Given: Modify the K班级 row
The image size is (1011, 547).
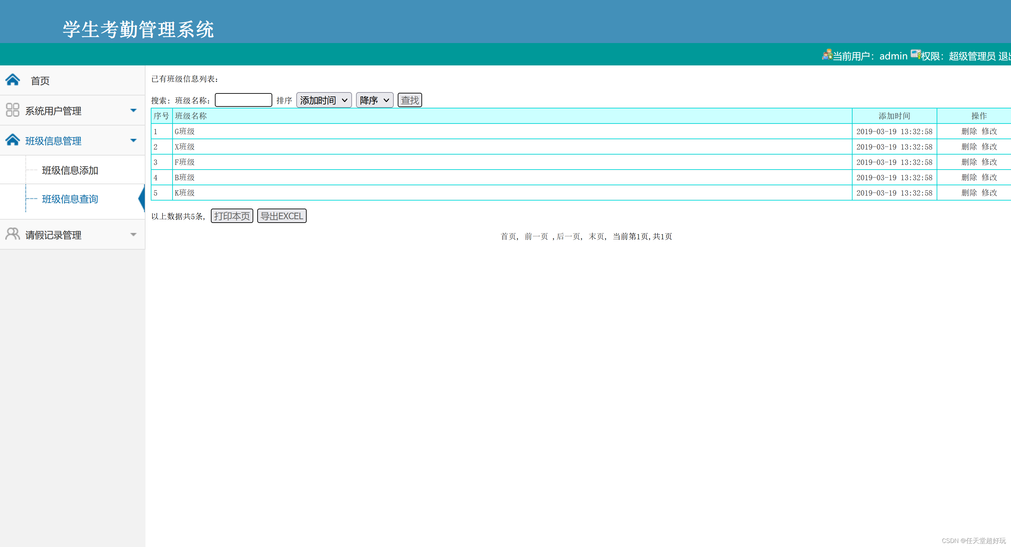Looking at the screenshot, I should [x=989, y=193].
